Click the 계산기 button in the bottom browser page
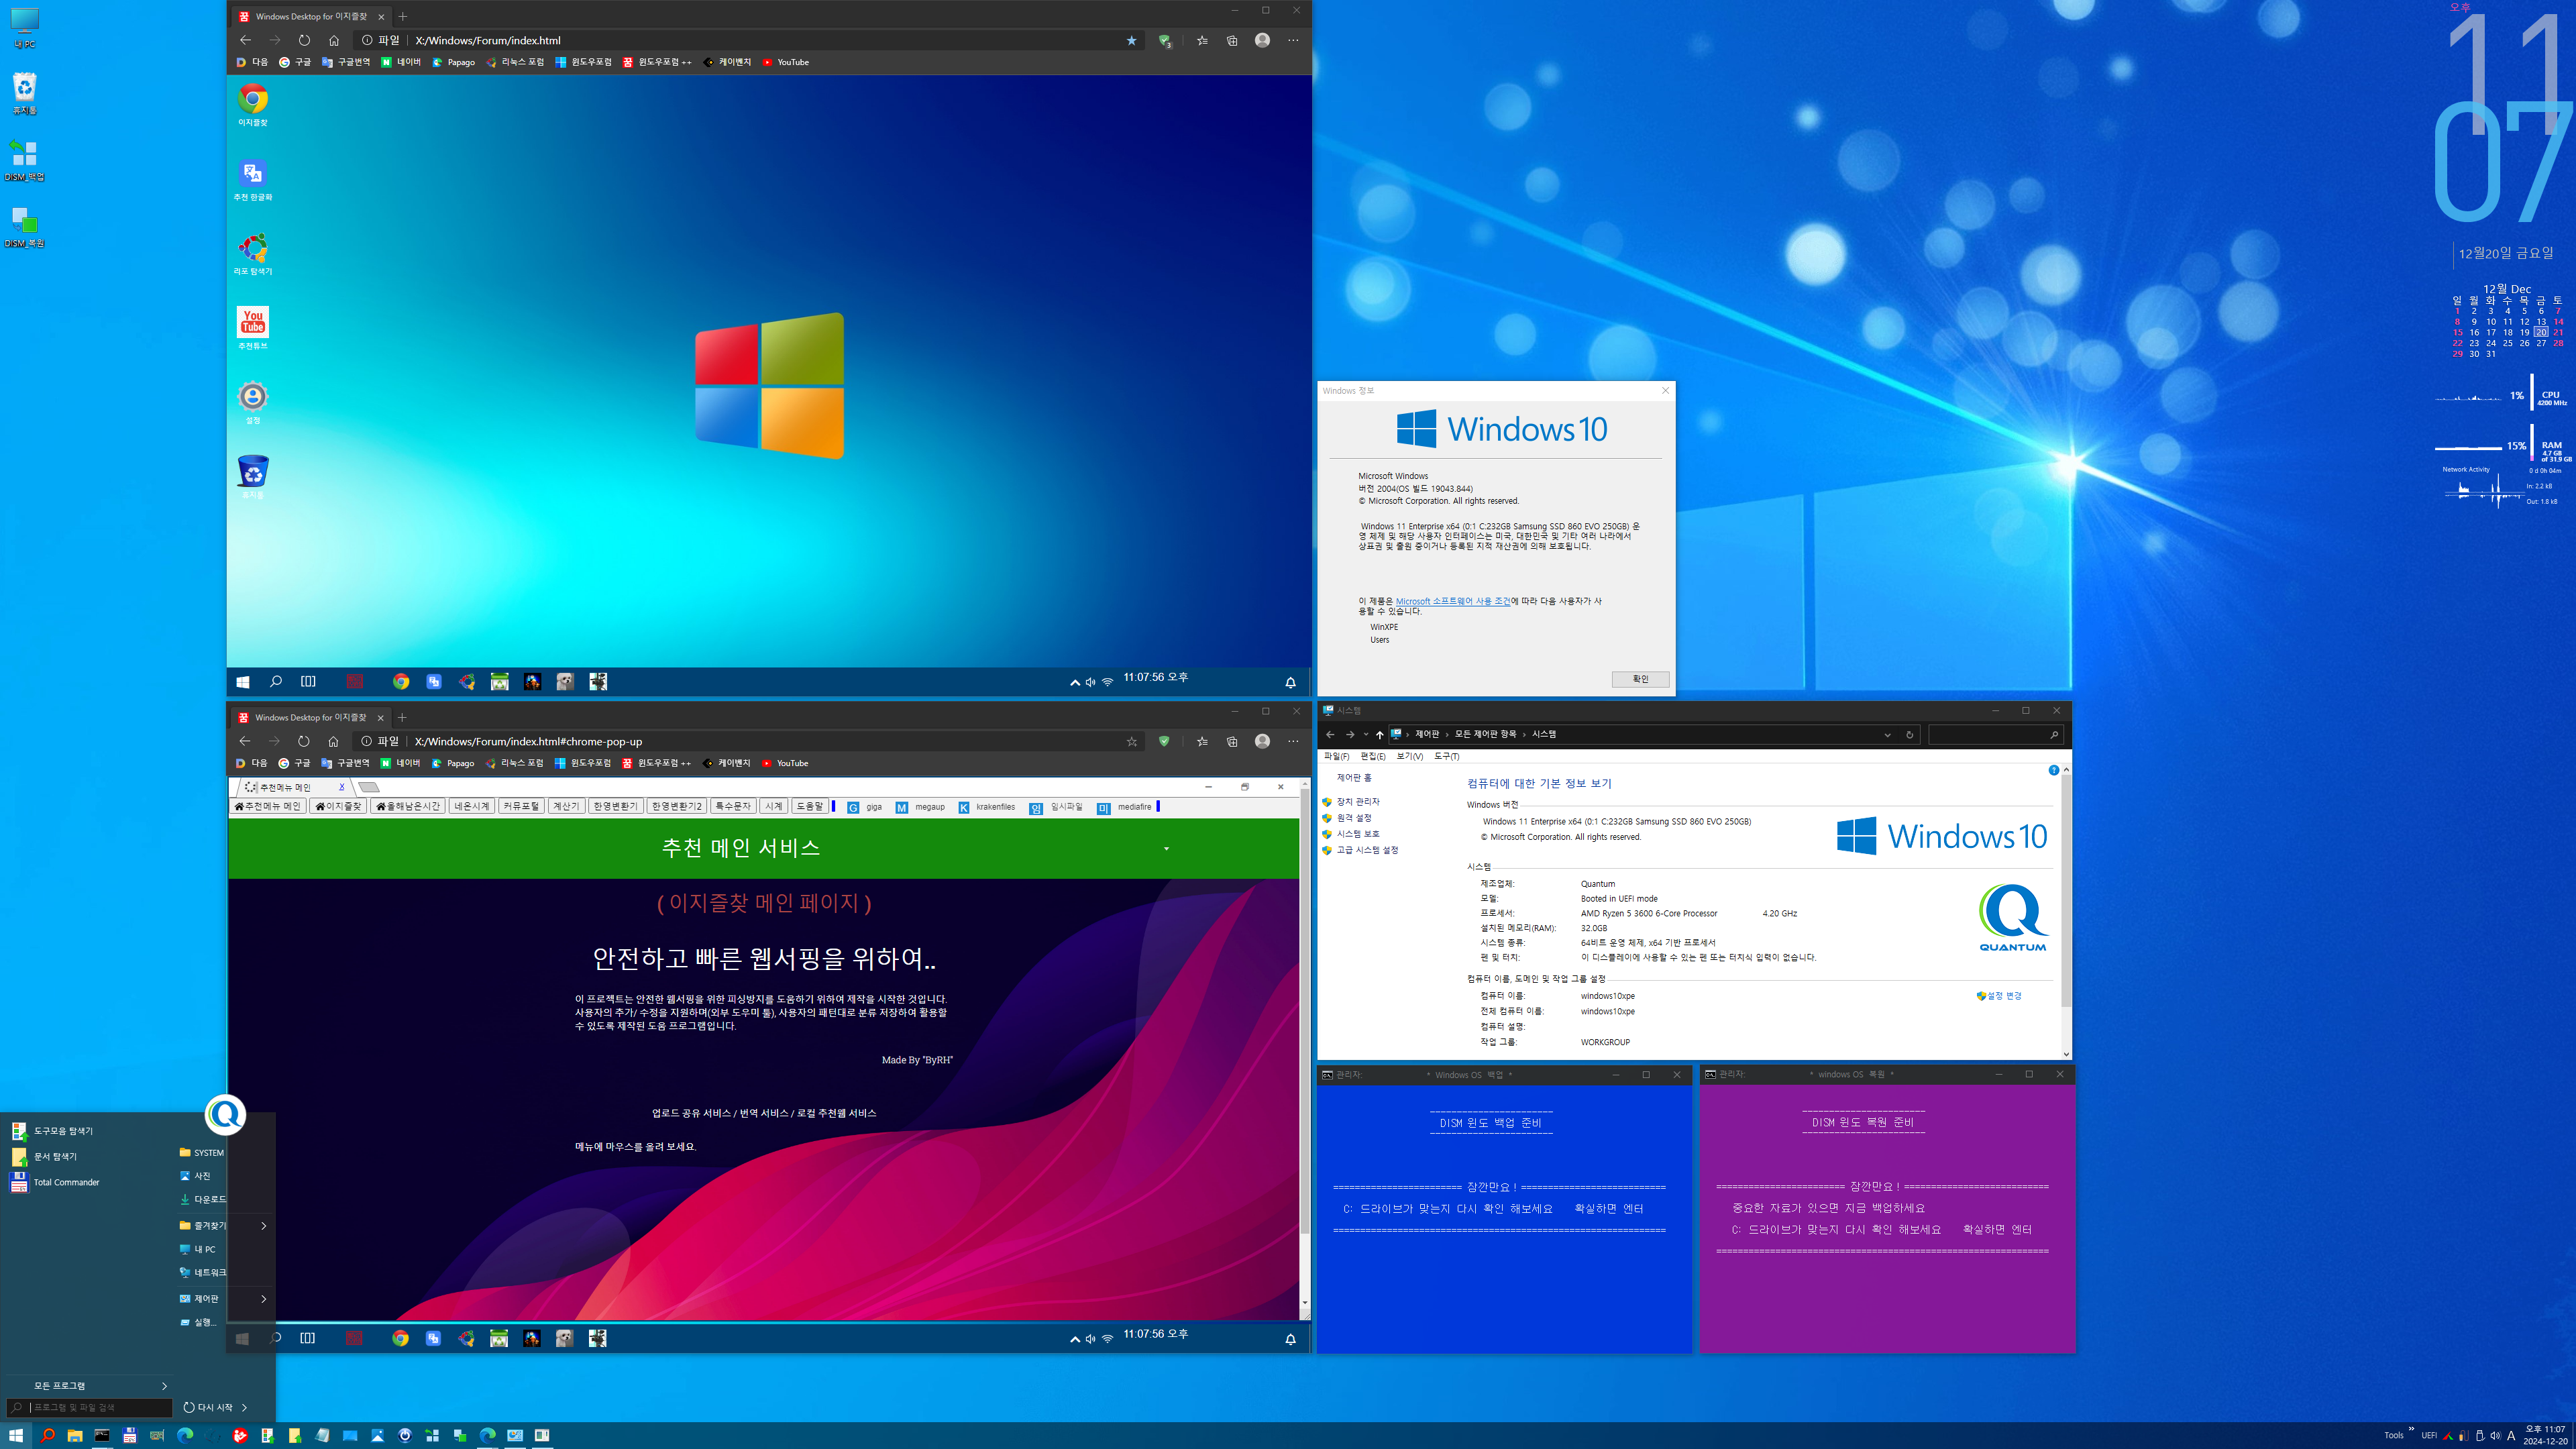 click(x=567, y=806)
